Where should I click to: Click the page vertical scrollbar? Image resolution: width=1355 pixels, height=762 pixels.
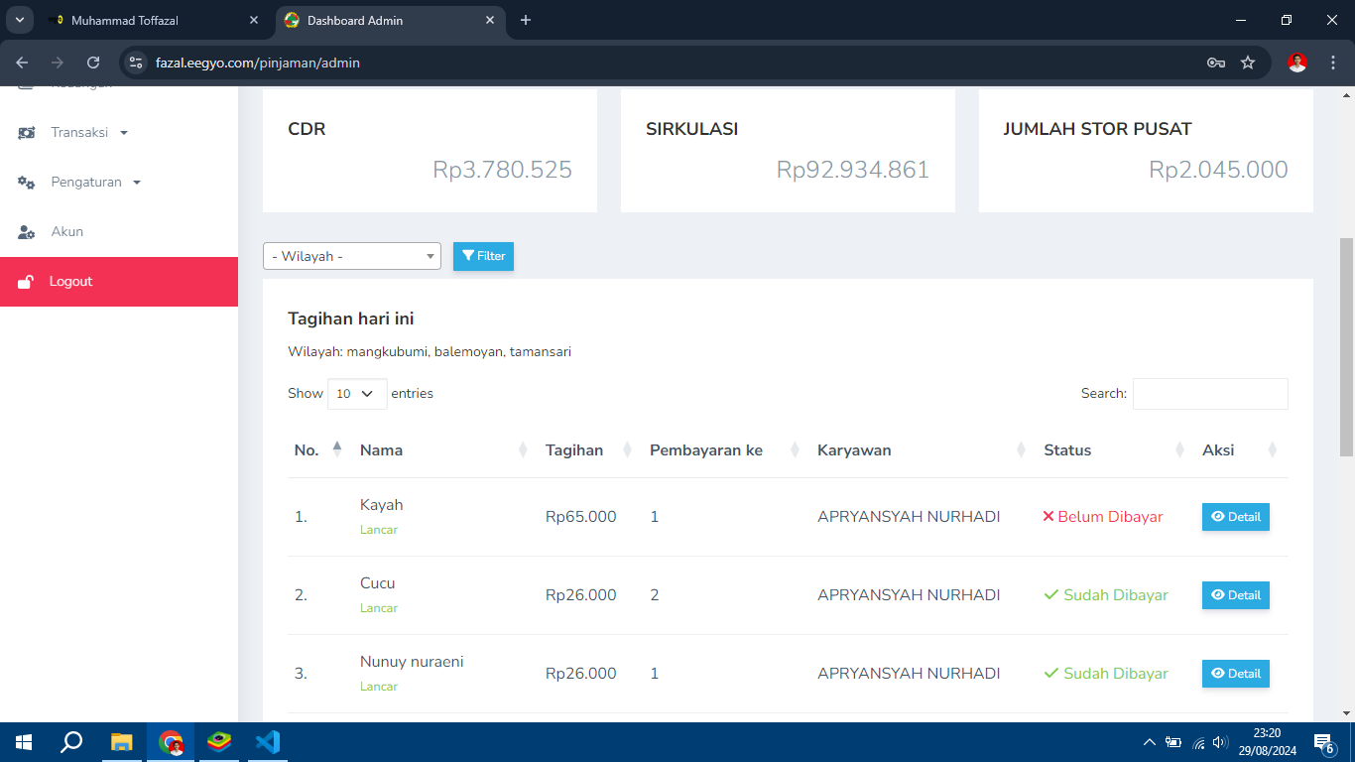tap(1346, 347)
